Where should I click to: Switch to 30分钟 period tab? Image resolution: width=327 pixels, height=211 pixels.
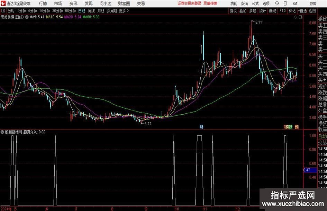[57, 11]
